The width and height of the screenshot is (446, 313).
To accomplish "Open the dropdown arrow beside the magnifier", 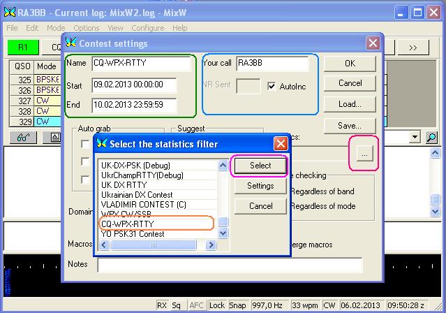I will point(416,138).
